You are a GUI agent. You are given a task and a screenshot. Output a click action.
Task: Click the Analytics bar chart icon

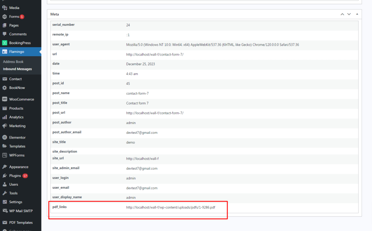click(4, 117)
